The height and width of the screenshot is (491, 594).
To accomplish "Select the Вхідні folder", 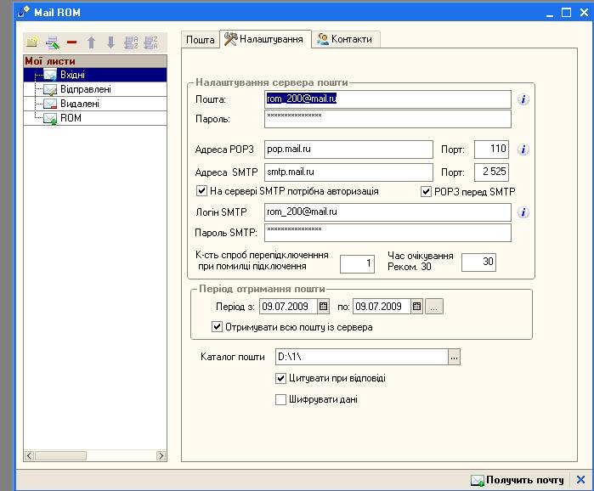I will tap(95, 75).
